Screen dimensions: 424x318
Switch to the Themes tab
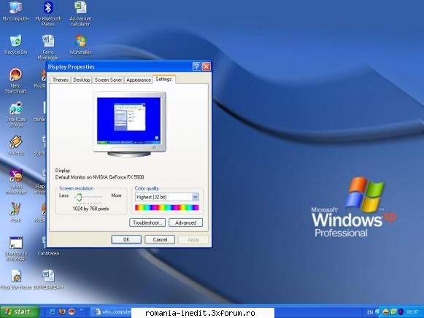(x=61, y=79)
